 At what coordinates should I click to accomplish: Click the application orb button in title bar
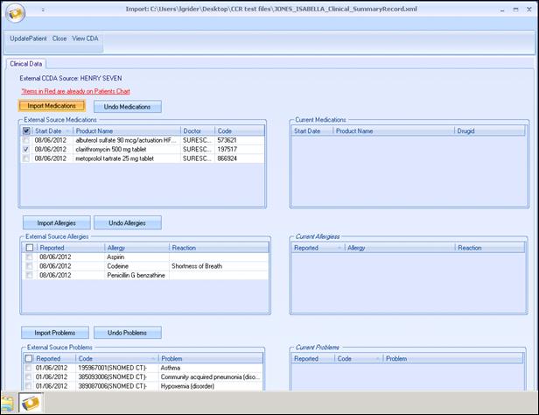15,12
